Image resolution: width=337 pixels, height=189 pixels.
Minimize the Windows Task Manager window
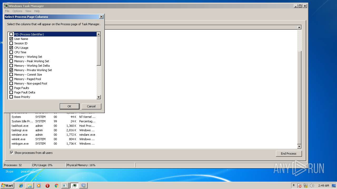click(296, 6)
